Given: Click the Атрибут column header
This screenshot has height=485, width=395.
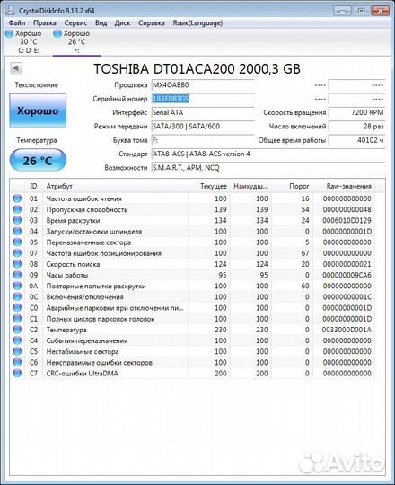Looking at the screenshot, I should click(116, 186).
